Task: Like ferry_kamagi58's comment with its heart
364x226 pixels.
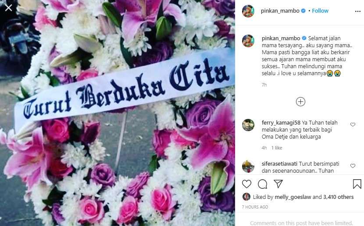Action: coord(353,125)
